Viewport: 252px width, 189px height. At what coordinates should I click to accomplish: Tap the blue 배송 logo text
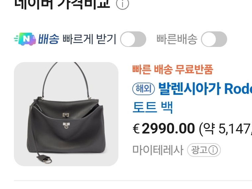[x=48, y=39]
